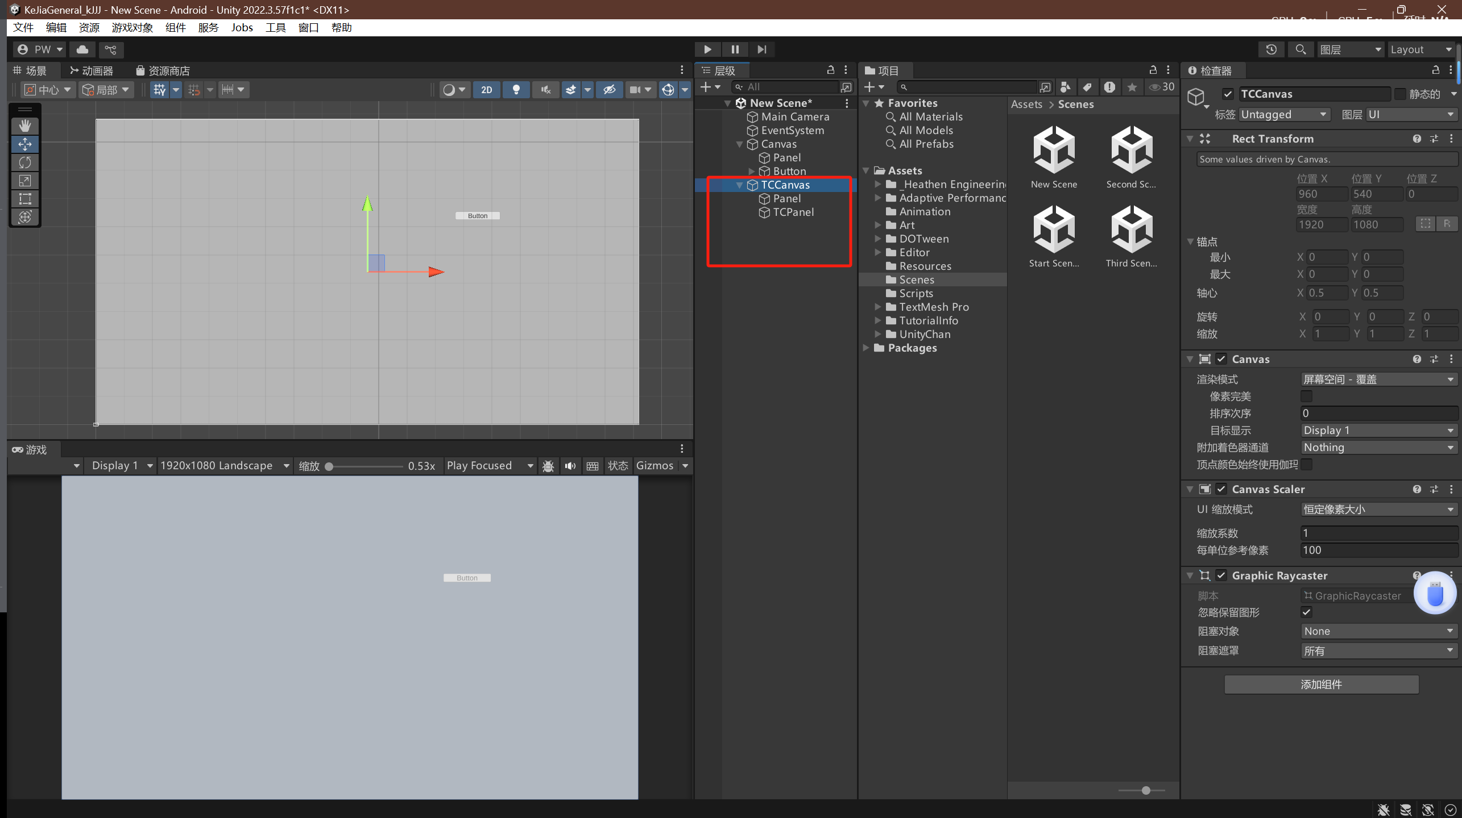Select the Rotate tool
1462x818 pixels.
point(25,162)
